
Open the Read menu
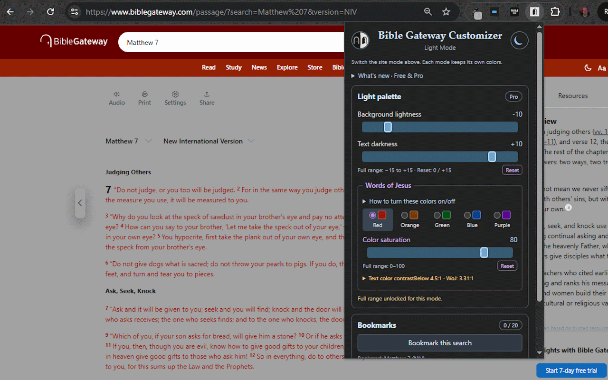point(209,67)
